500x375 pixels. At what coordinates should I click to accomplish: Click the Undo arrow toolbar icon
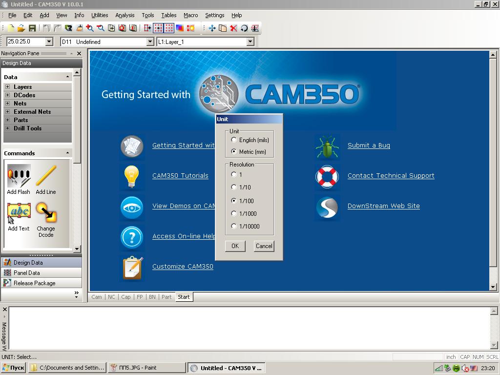pos(46,28)
